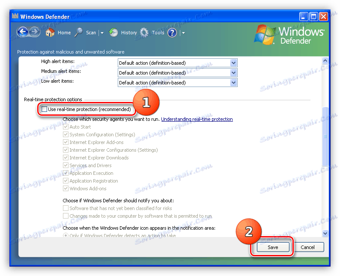Click the Windows Defender title bar icon

pos(15,16)
